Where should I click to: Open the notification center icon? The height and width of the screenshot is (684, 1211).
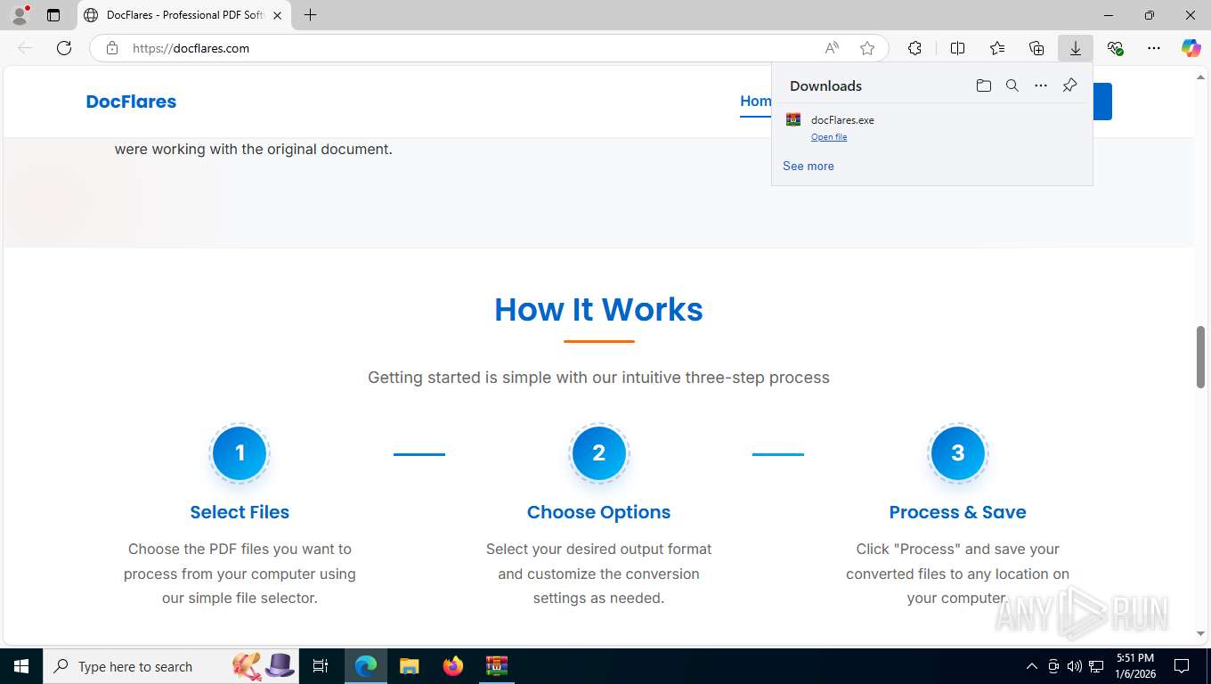(x=1182, y=666)
